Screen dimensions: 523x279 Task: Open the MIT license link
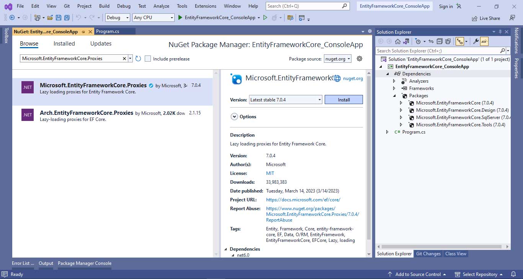click(270, 173)
